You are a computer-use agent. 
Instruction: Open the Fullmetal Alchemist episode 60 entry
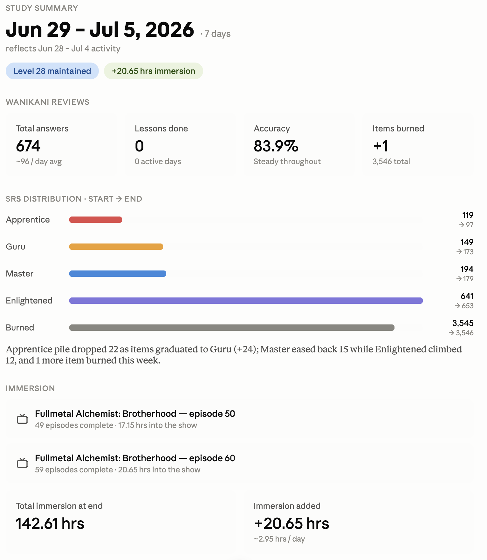tap(240, 463)
